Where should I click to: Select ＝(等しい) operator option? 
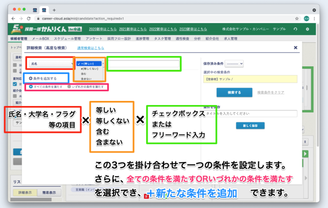[x=89, y=64]
